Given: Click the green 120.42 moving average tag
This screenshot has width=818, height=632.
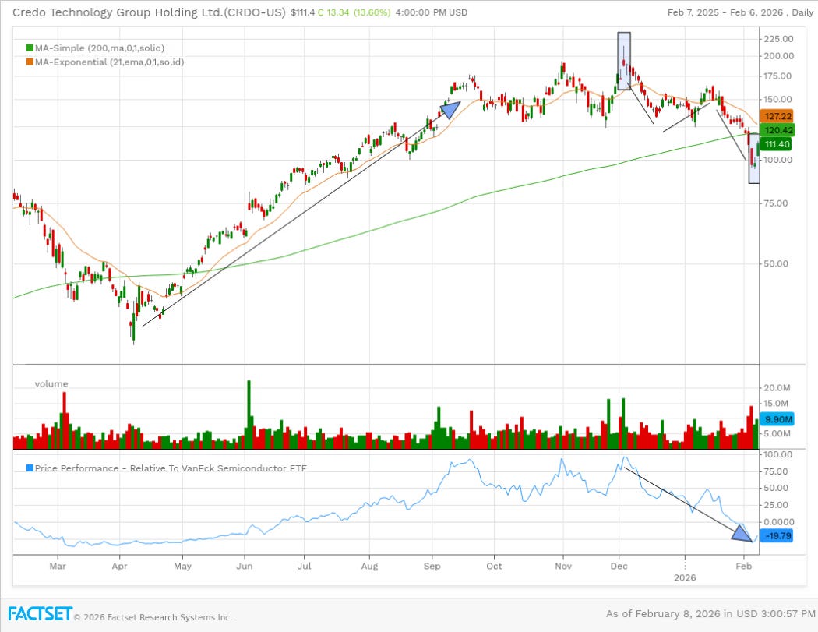Looking at the screenshot, I should (777, 130).
